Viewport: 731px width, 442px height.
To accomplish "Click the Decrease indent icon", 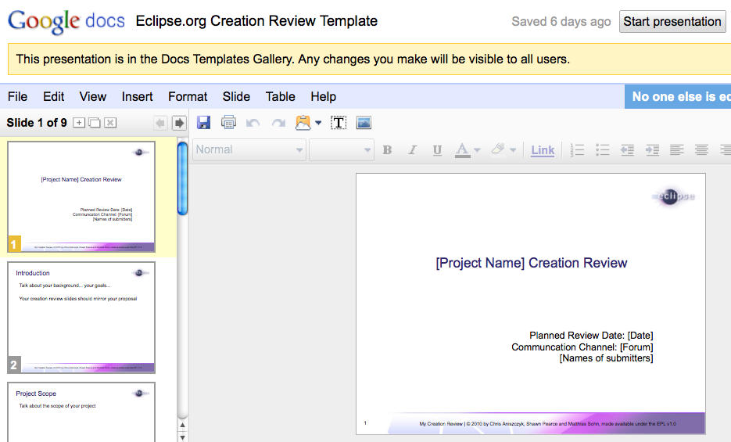I will click(x=627, y=149).
